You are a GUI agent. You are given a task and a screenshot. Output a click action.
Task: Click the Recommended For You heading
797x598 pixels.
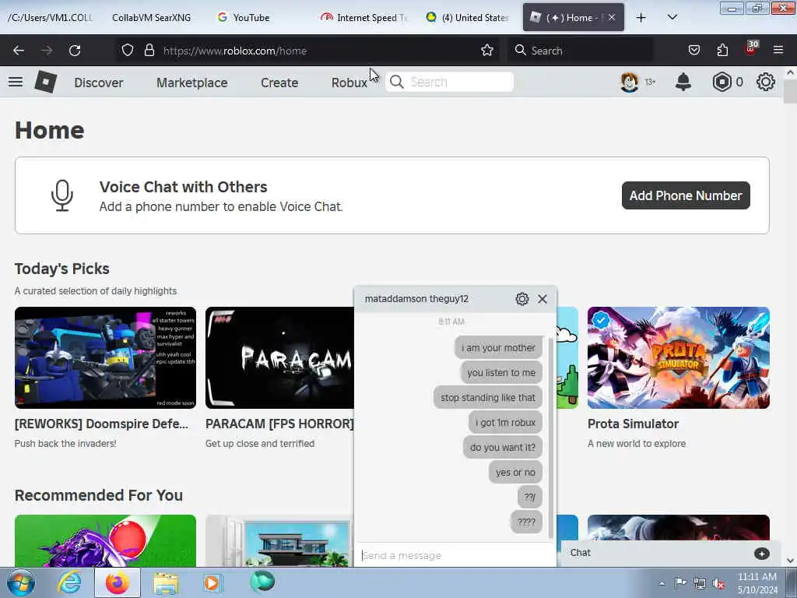click(99, 495)
